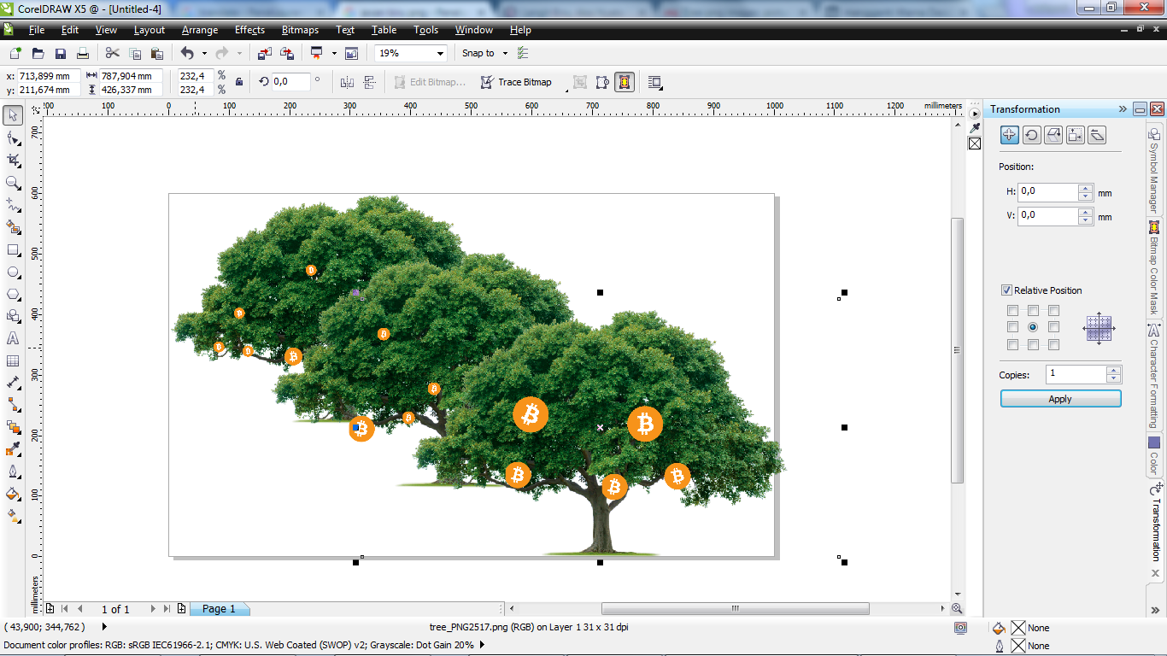Open the Character Formatting docker tab
Viewport: 1167px width, 656px height.
click(1154, 376)
